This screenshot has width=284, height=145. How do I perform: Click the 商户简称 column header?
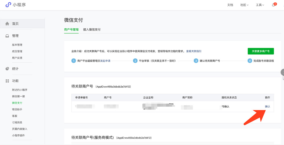click(x=187, y=97)
